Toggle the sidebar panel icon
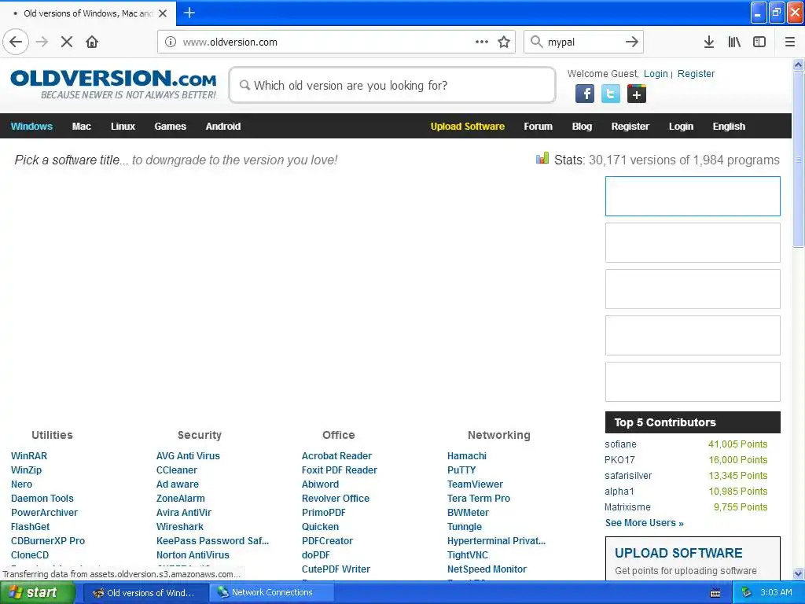 coord(759,42)
